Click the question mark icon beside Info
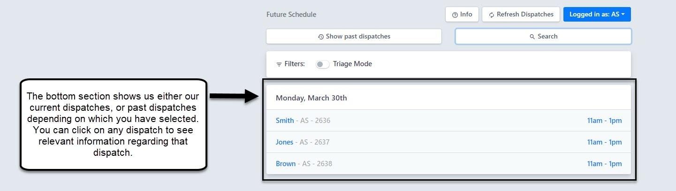Screen dimensions: 676x191 (455, 15)
